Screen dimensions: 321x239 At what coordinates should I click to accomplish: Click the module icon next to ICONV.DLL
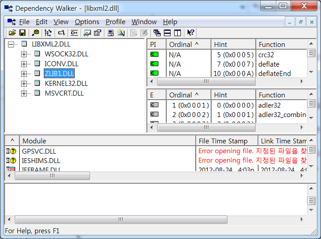click(37, 63)
